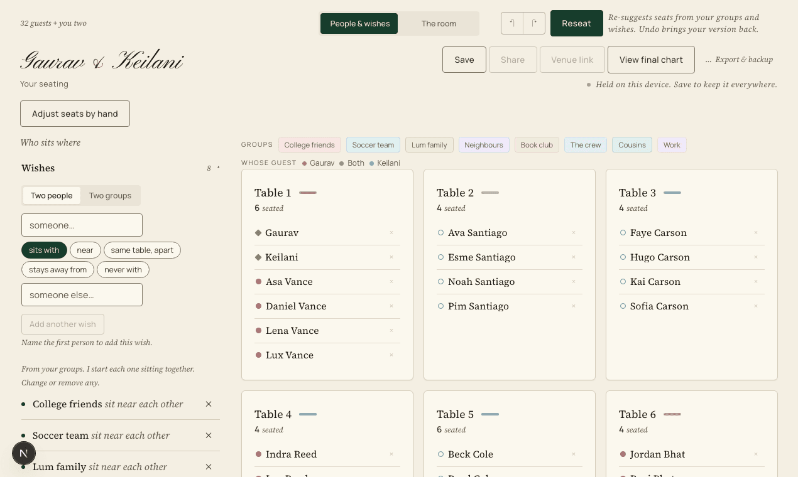Remove Sofia Carson from Table 3

[x=756, y=306]
